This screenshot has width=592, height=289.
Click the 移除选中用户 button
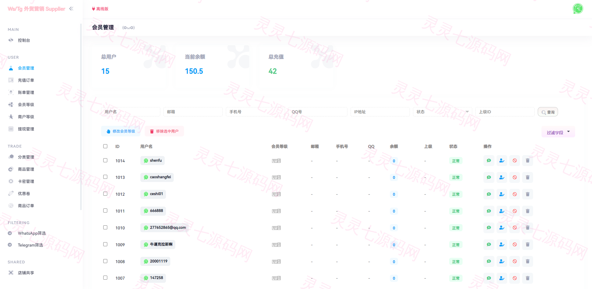coord(164,131)
